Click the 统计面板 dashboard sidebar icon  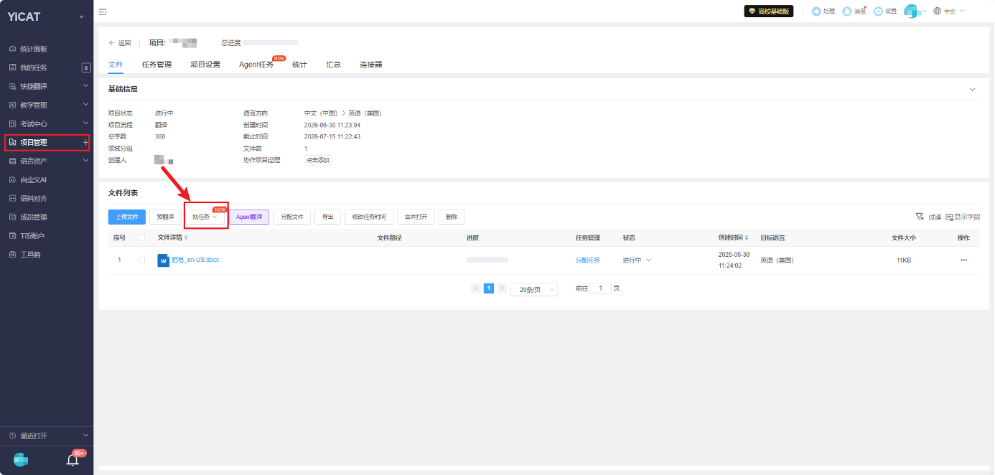[12, 49]
